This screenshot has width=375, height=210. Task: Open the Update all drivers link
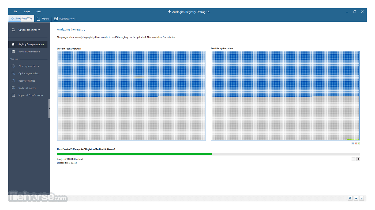click(27, 88)
